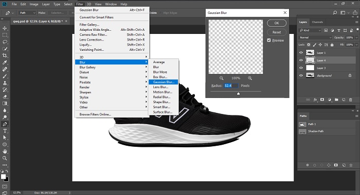Toggle lock transparent pixels icon
Image resolution: width=360 pixels, height=195 pixels.
[309, 45]
